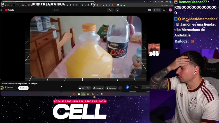
Task: Click the first taskbar icon left of the green one
Action: tap(74, 94)
